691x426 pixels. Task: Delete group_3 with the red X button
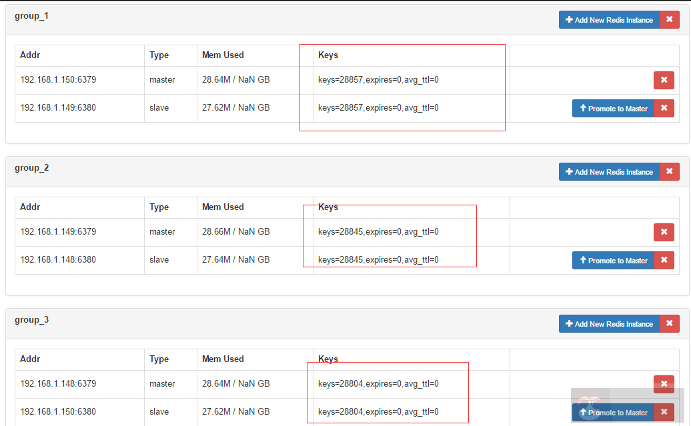click(669, 324)
